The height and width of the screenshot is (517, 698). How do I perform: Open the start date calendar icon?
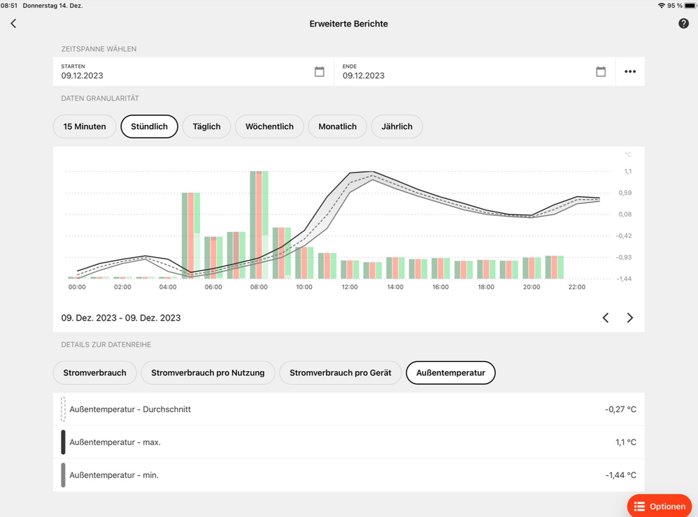pyautogui.click(x=319, y=71)
